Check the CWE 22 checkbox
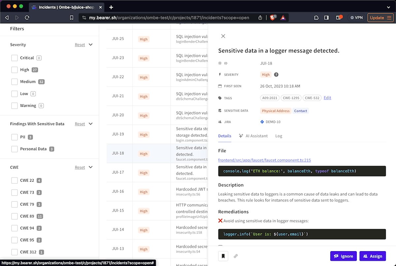 click(x=15, y=180)
